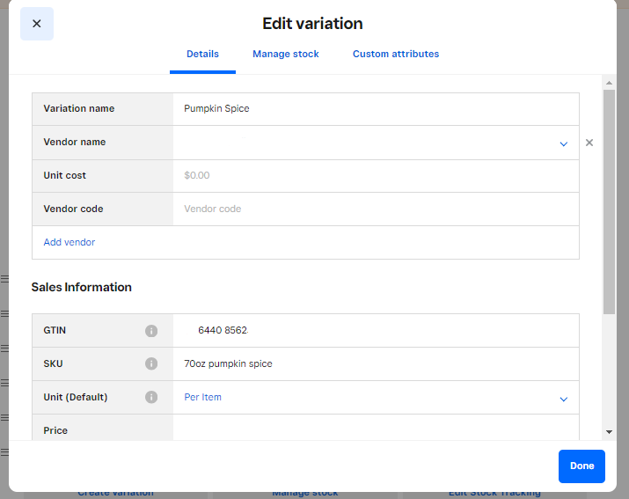The width and height of the screenshot is (629, 499).
Task: Click the GTIN info icon
Action: [x=150, y=331]
